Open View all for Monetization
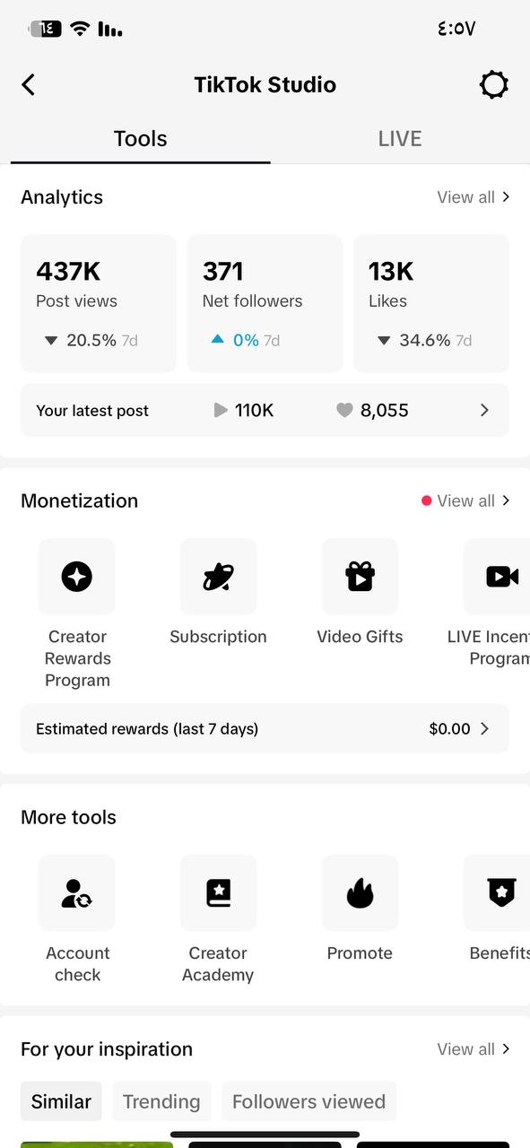The height and width of the screenshot is (1148, 530). (466, 500)
